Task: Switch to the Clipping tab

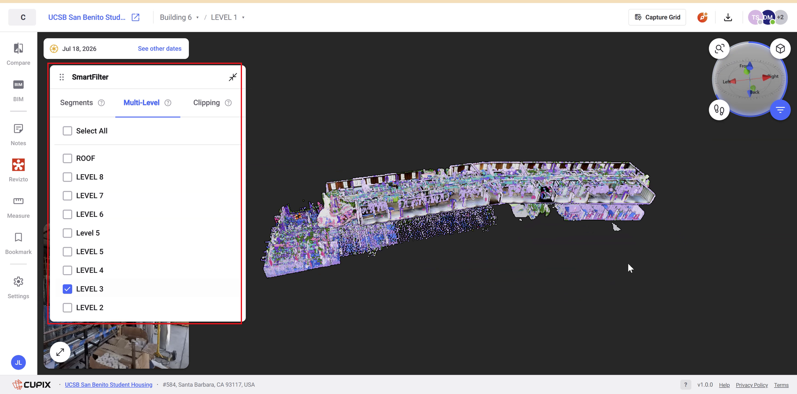Action: coord(206,103)
